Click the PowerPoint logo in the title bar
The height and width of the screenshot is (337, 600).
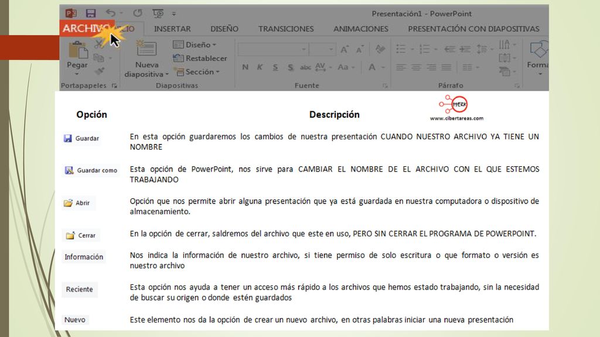[71, 13]
